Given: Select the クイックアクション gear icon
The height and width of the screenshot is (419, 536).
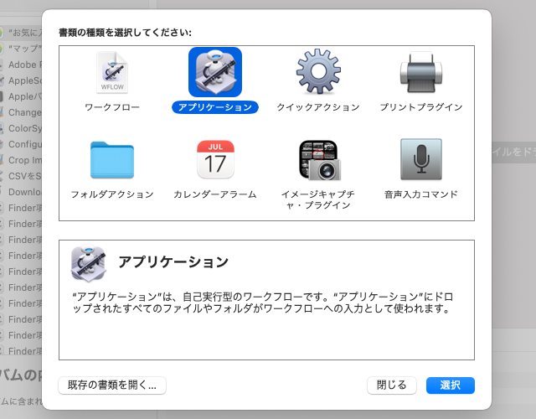Looking at the screenshot, I should (x=318, y=73).
